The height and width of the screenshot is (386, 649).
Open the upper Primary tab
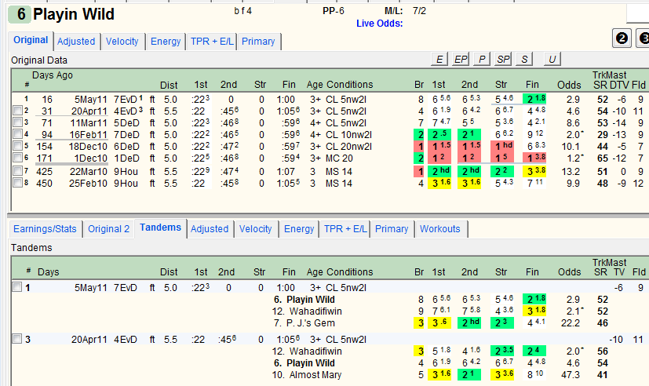258,42
